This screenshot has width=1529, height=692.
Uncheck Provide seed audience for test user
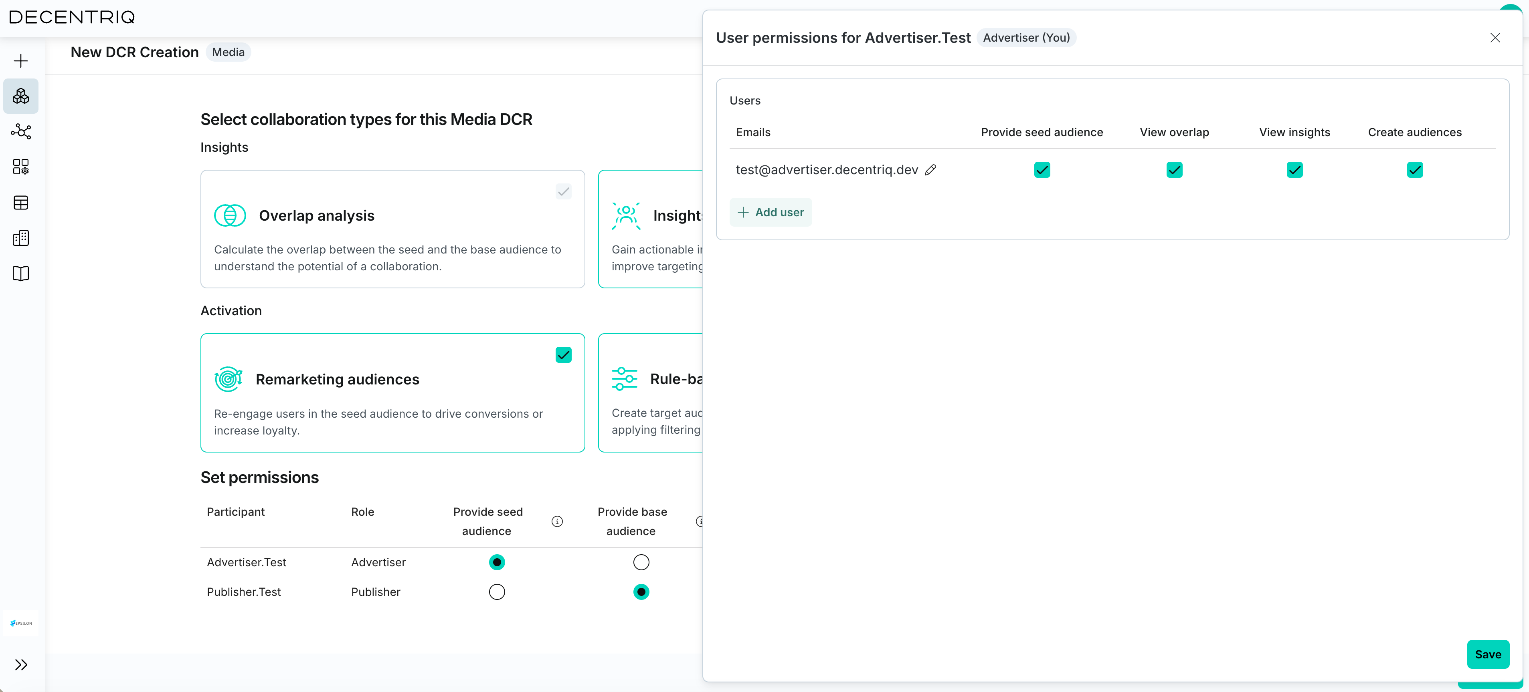tap(1042, 170)
